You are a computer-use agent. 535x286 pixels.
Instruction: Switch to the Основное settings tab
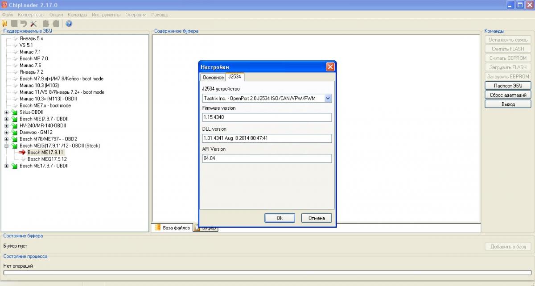click(x=213, y=78)
